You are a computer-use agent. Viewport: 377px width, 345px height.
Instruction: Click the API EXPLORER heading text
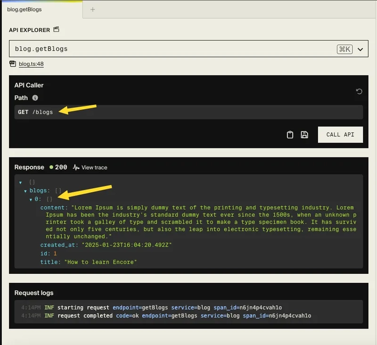point(29,30)
